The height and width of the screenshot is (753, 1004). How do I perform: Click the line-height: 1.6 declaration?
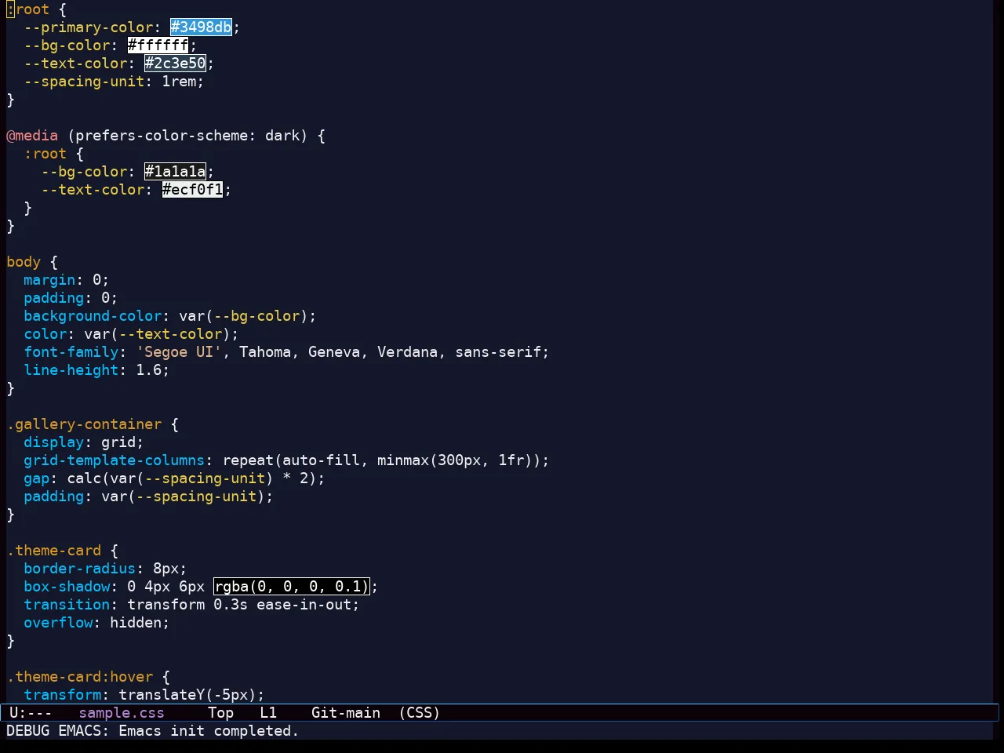click(x=96, y=370)
